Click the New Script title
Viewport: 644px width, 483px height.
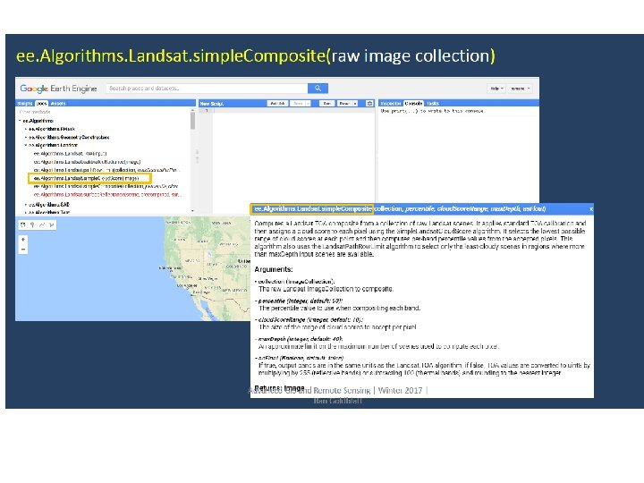point(211,104)
